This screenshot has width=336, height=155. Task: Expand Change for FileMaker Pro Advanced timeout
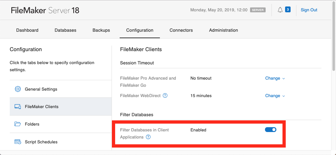coord(275,78)
